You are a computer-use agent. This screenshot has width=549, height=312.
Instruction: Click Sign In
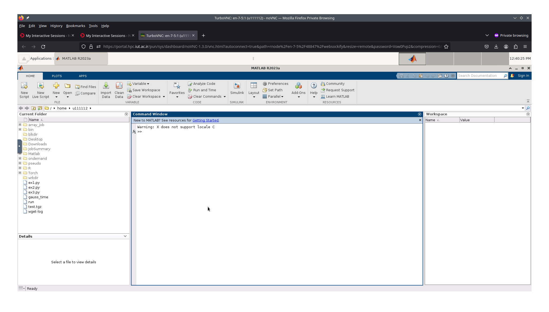tap(523, 76)
